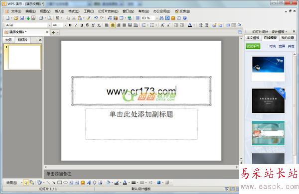Open the Edit (编辑) menu

point(30,11)
